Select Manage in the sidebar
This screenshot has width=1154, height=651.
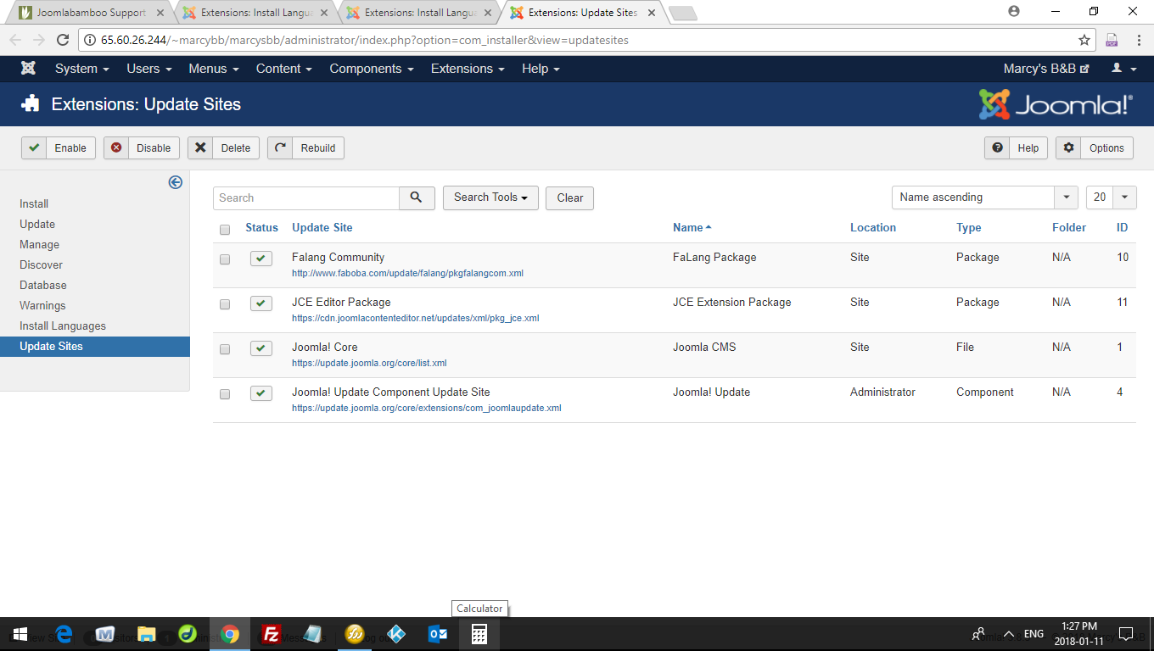40,244
